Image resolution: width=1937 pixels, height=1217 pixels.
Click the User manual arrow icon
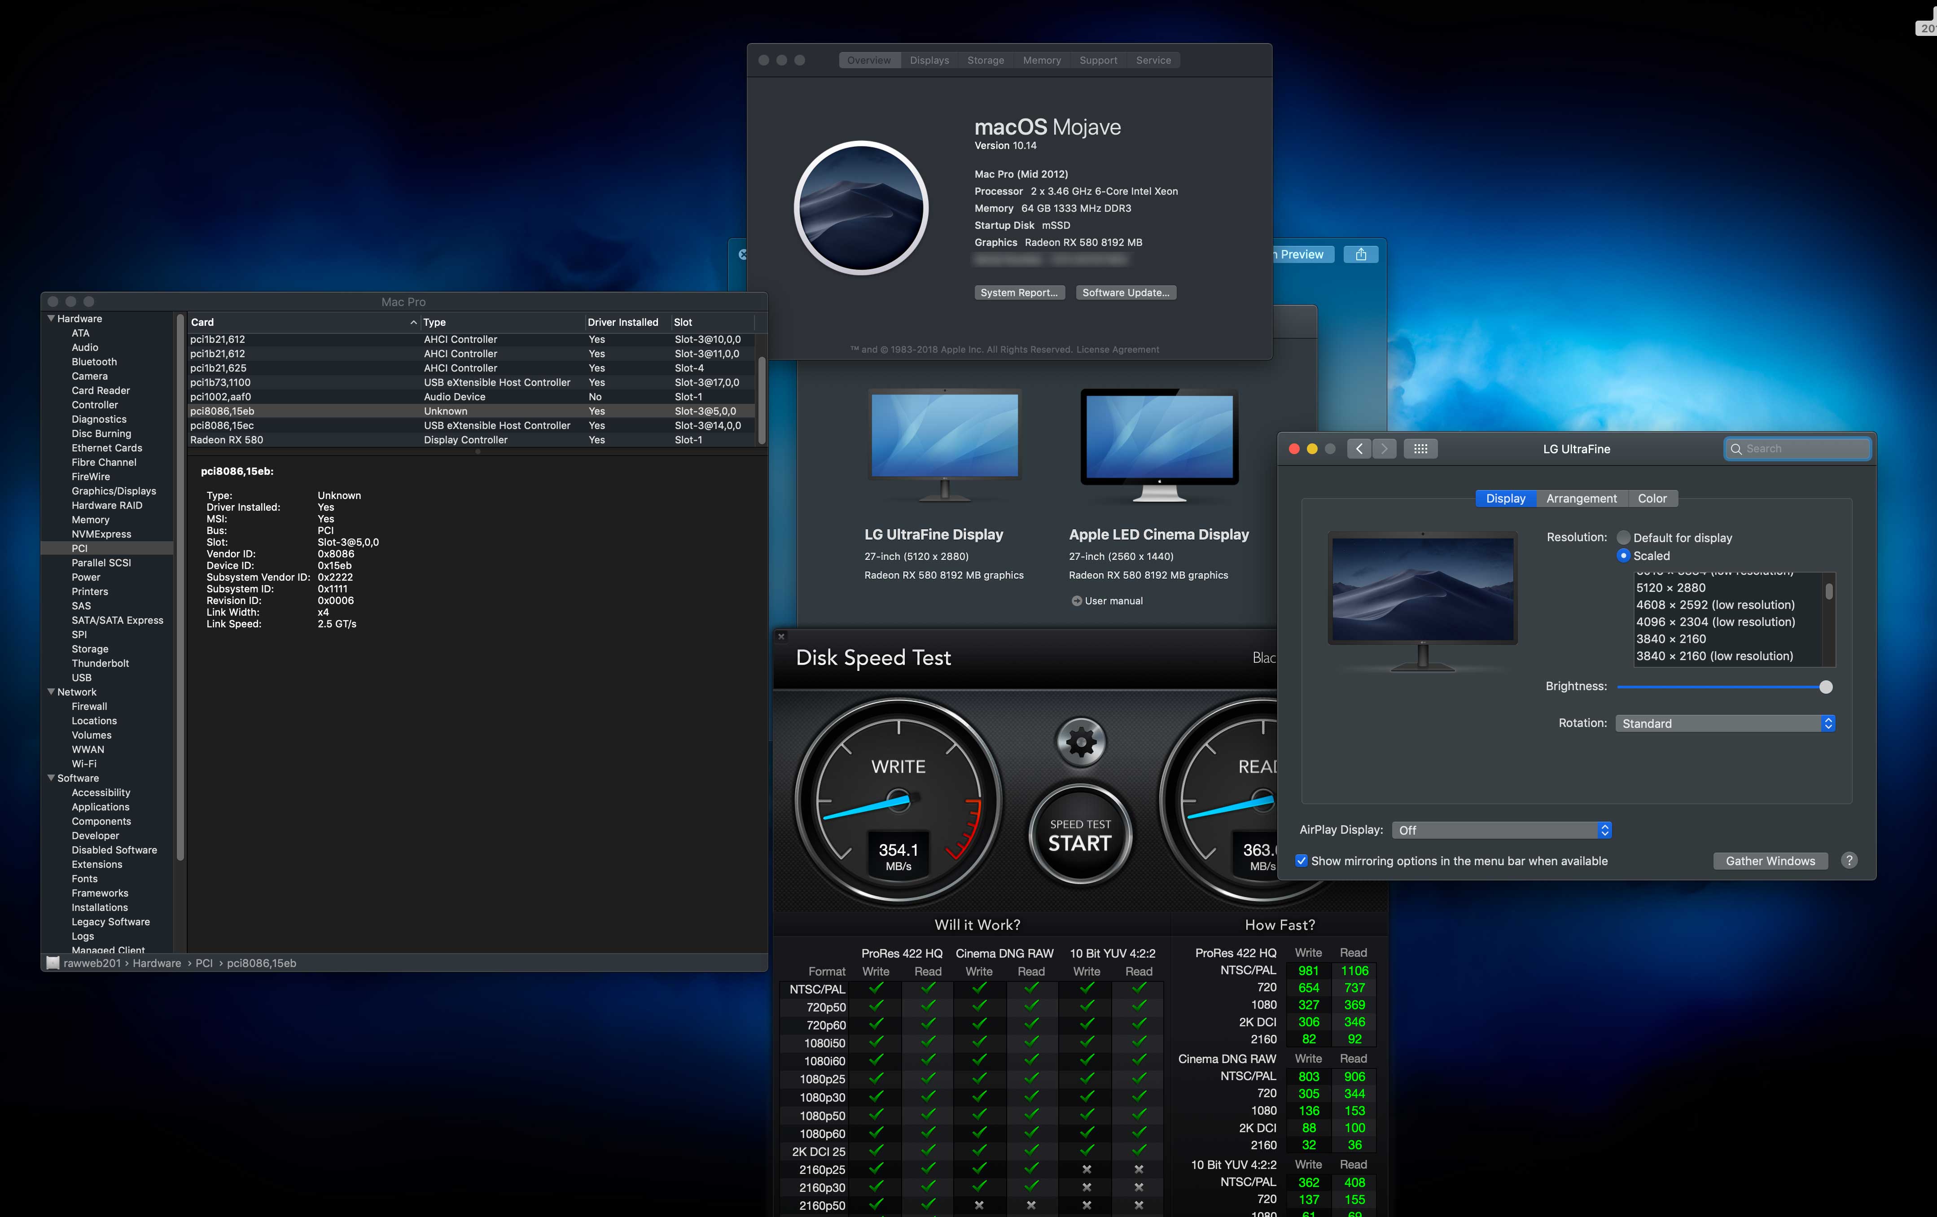click(x=1076, y=601)
